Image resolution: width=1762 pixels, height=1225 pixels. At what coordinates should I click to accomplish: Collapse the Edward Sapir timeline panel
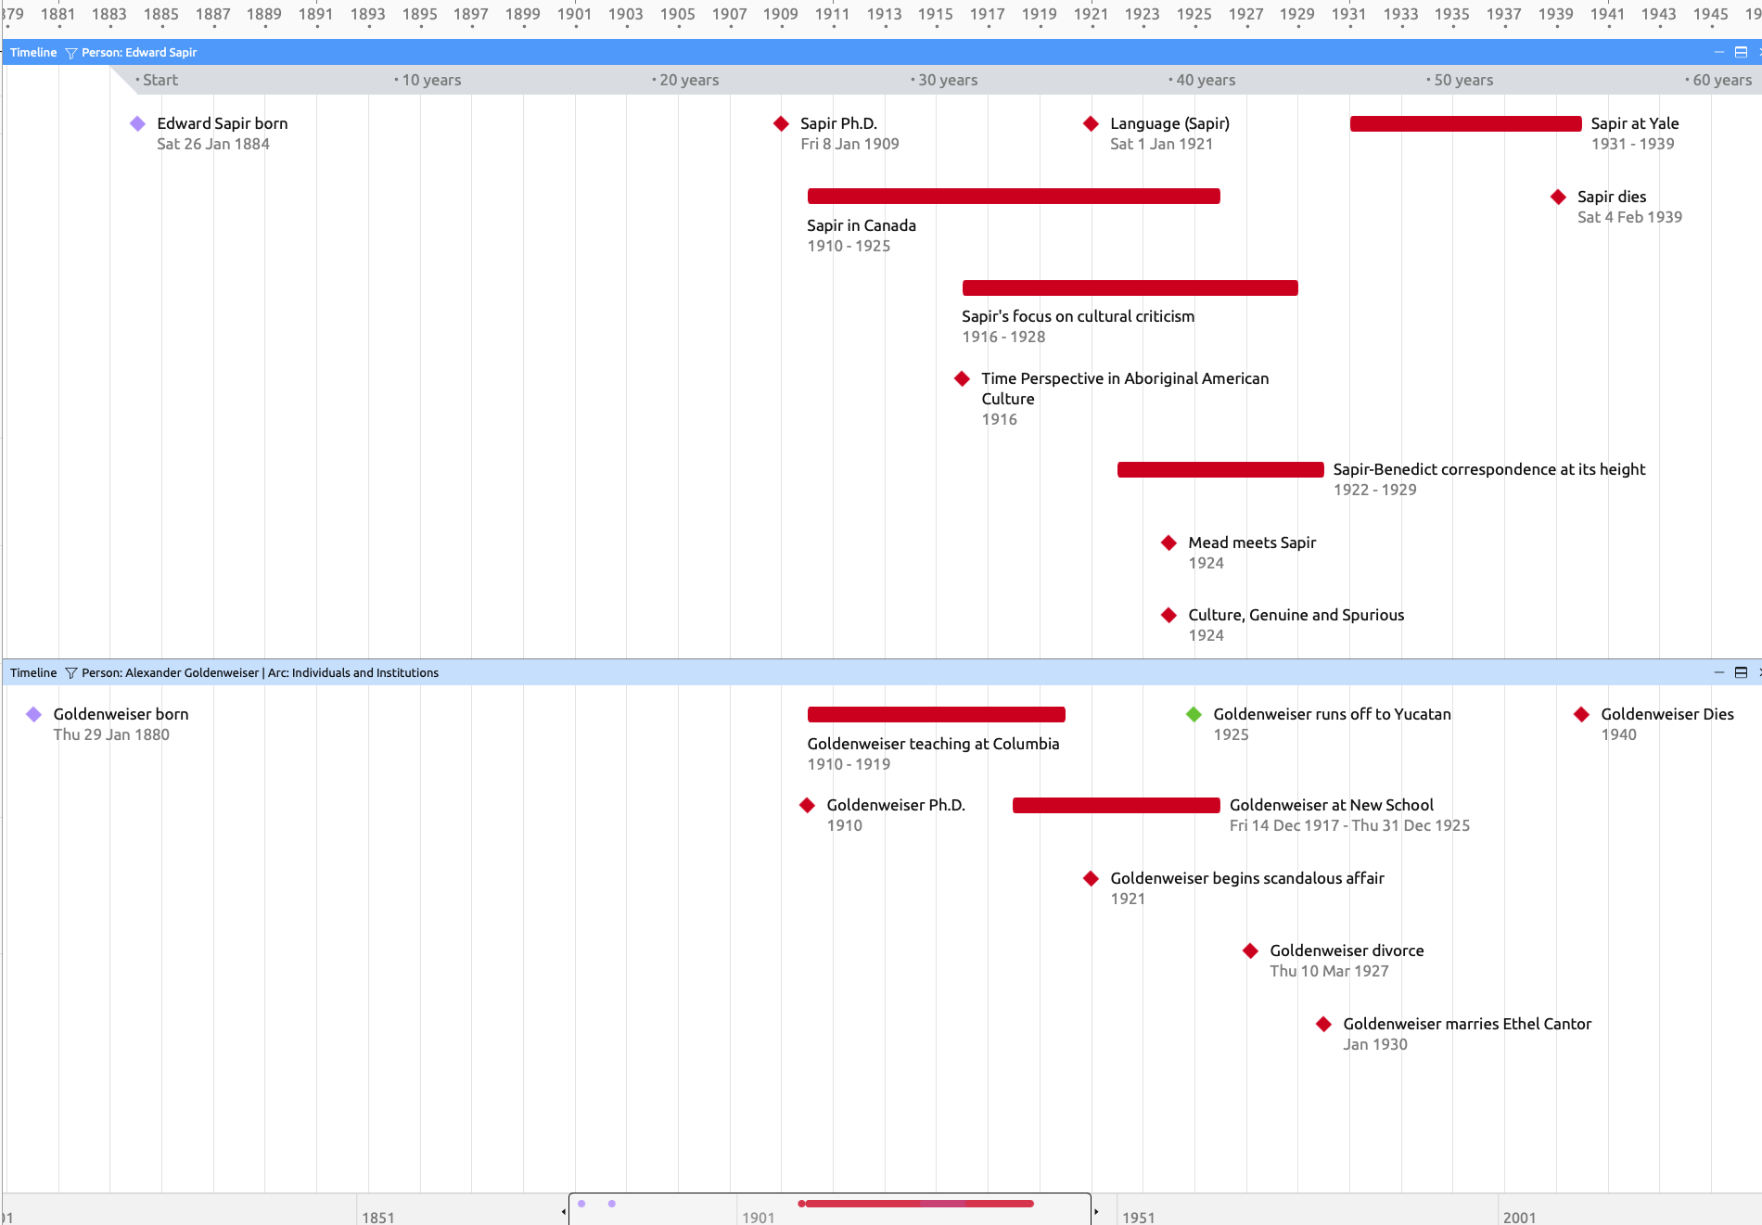[1718, 53]
